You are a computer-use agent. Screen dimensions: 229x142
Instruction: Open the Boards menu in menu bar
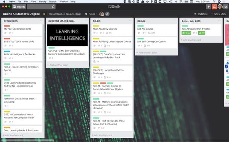[x=53, y=2]
